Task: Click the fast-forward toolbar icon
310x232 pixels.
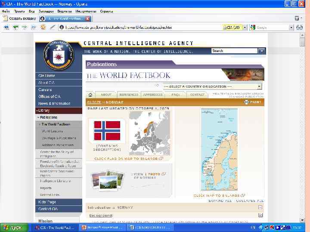Action: pyautogui.click(x=34, y=27)
